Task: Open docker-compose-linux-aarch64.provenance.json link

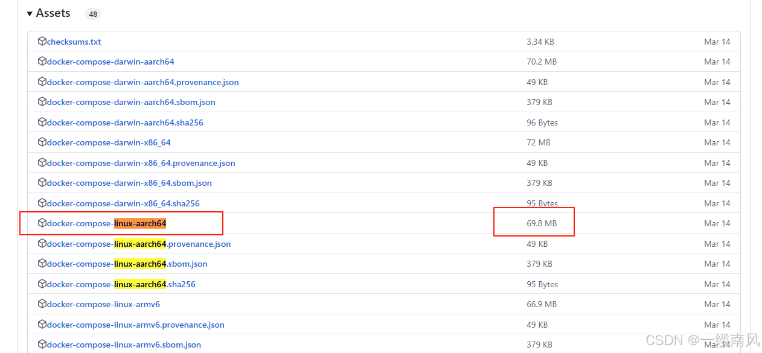Action: [x=139, y=244]
